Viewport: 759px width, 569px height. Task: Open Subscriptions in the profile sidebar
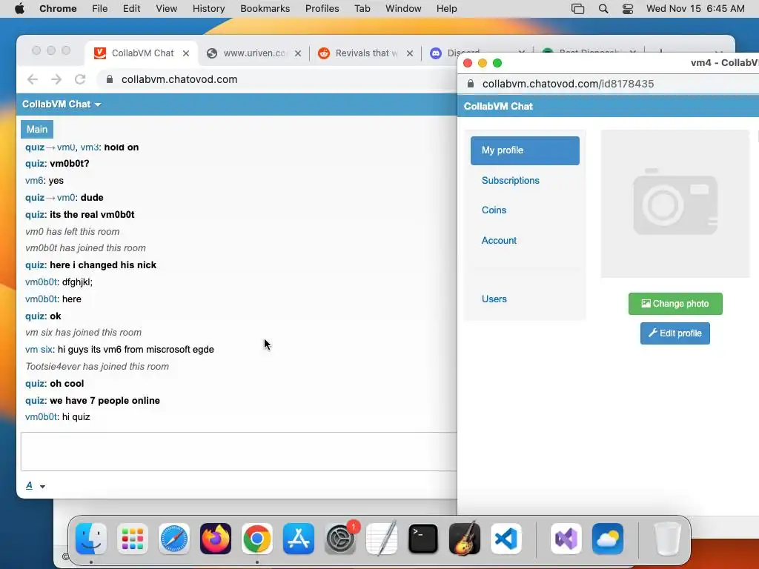(x=510, y=181)
